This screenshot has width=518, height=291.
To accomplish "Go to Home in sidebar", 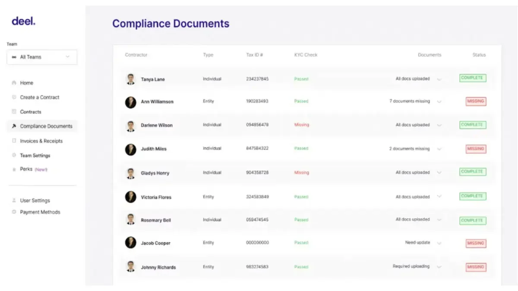I will (26, 83).
